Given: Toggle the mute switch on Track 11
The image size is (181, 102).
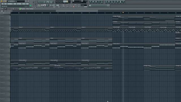Looking at the screenshot, I should pos(9,69).
